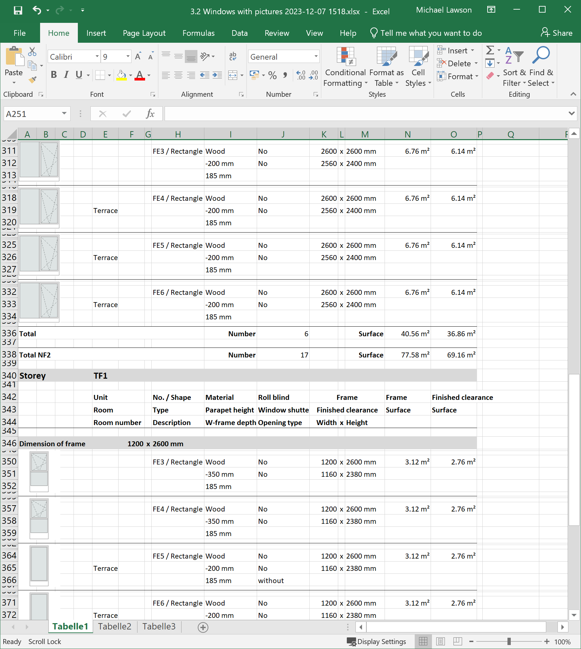
Task: Select Normal view icon in status bar
Action: pyautogui.click(x=423, y=641)
